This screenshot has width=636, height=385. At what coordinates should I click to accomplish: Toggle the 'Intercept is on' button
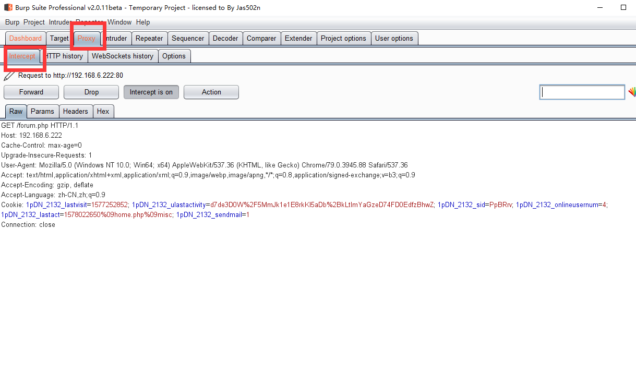pyautogui.click(x=151, y=92)
